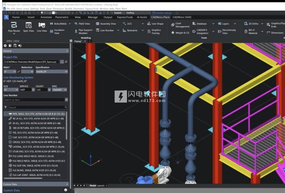The image size is (285, 193).
Task: Click the Line Number ribbon tool
Action: tap(105, 30)
